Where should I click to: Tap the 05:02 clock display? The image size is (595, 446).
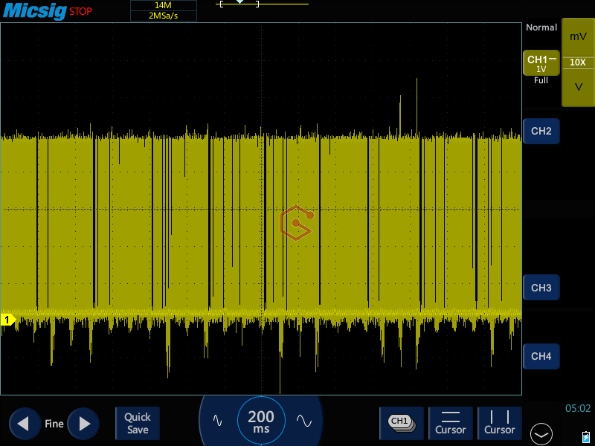click(x=578, y=408)
